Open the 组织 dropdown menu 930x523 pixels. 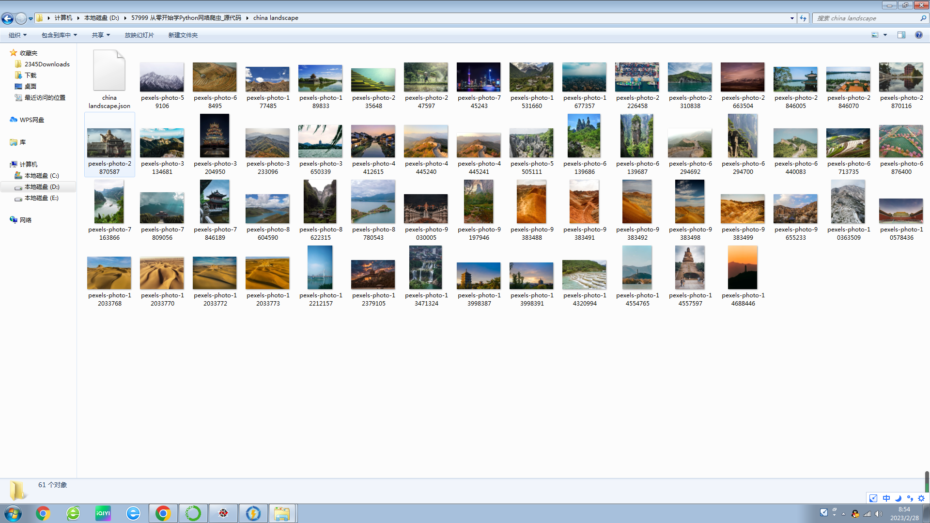tap(17, 35)
